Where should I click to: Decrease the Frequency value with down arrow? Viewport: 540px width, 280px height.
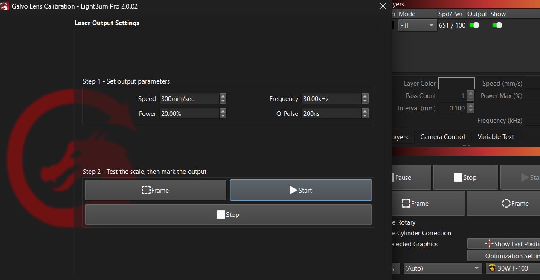click(365, 101)
